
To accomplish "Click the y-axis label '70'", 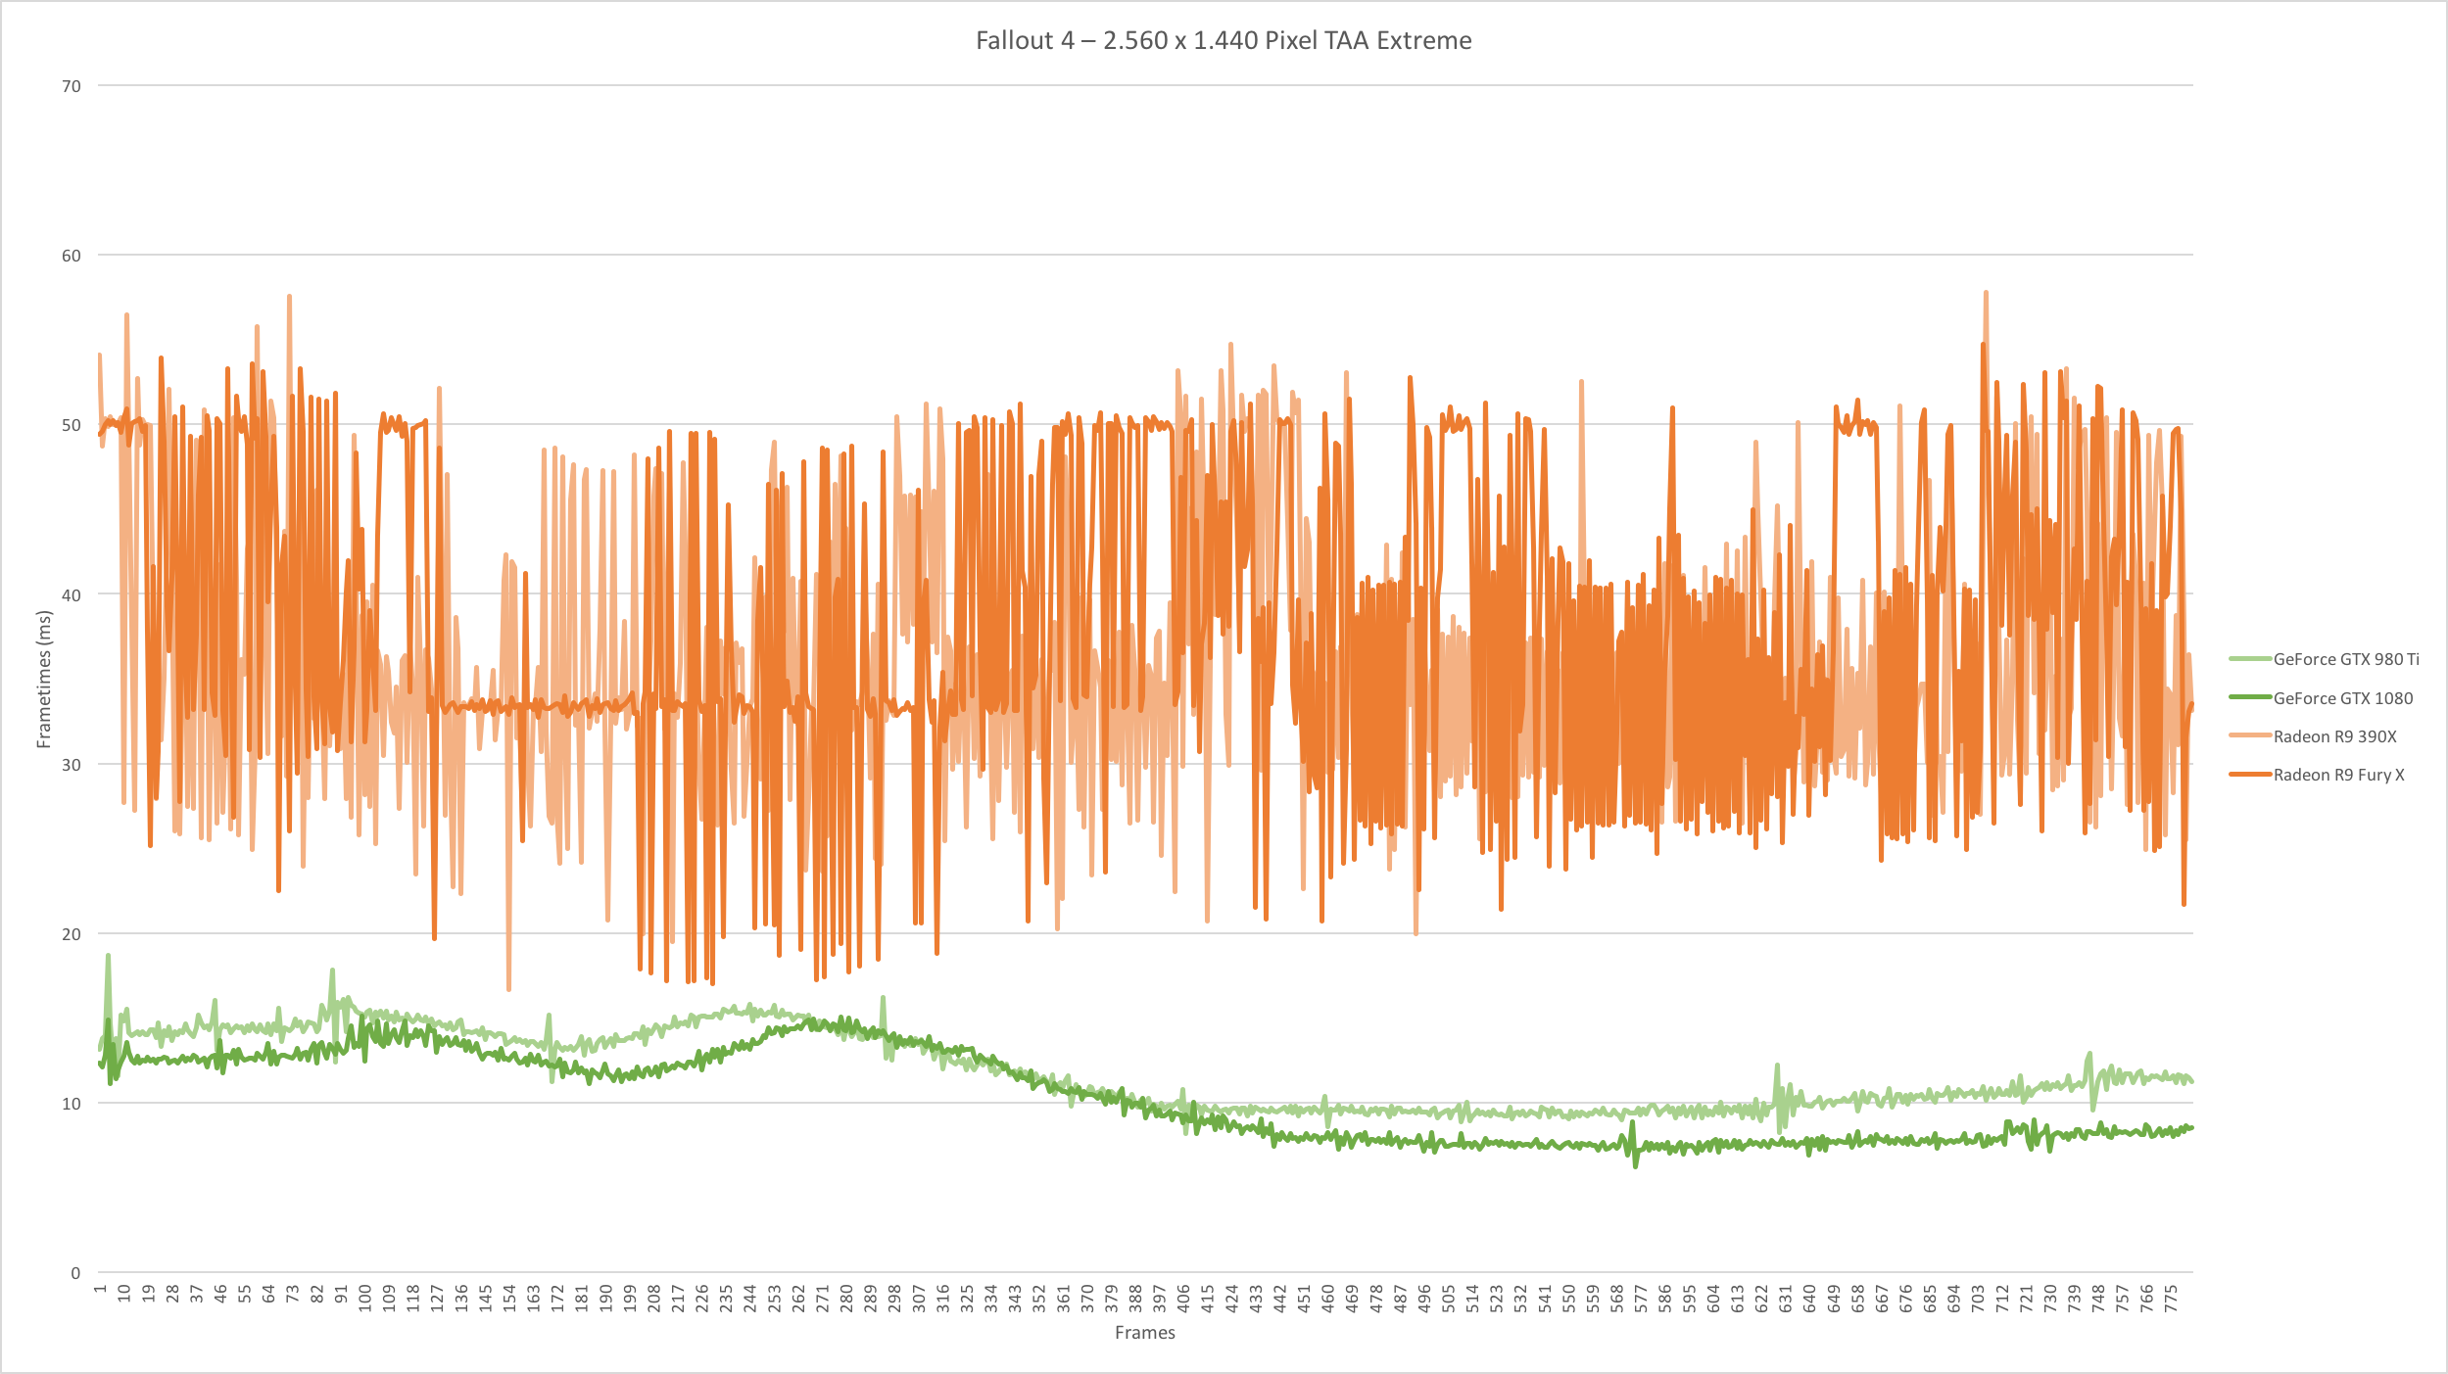I will 72,86.
